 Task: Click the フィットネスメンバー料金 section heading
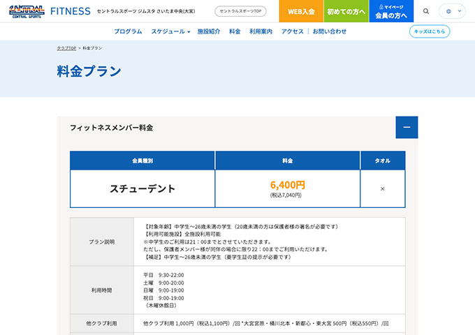[111, 128]
